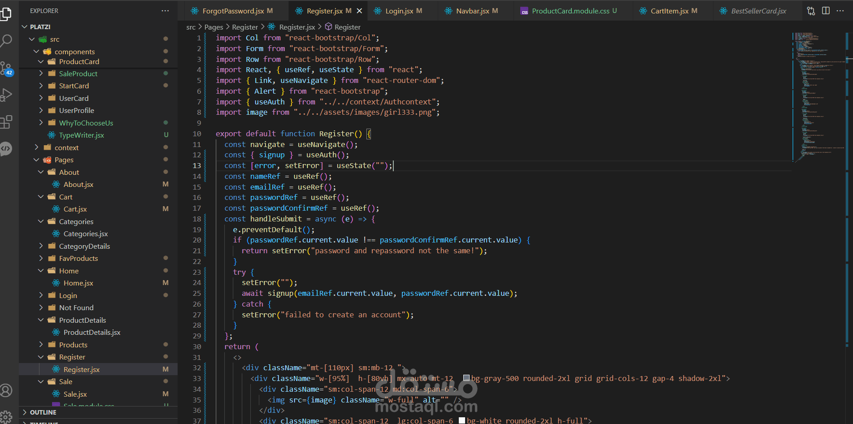Screen dimensions: 853x424
Task: Expand the UserProfile folder
Action: [41, 110]
